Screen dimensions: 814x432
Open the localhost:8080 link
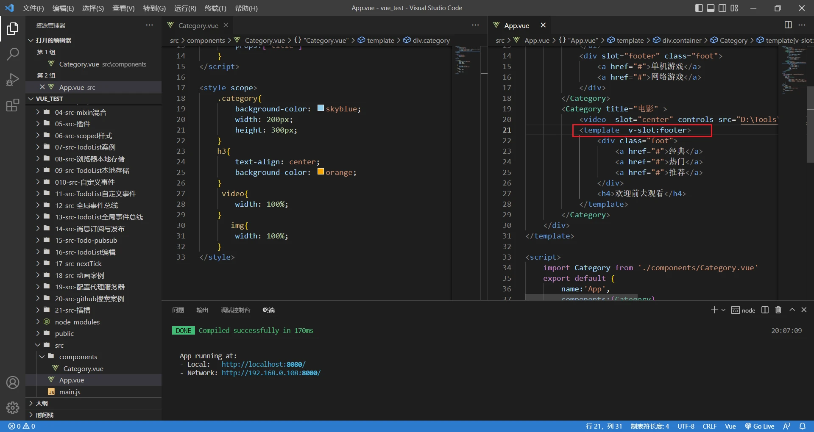(x=263, y=364)
